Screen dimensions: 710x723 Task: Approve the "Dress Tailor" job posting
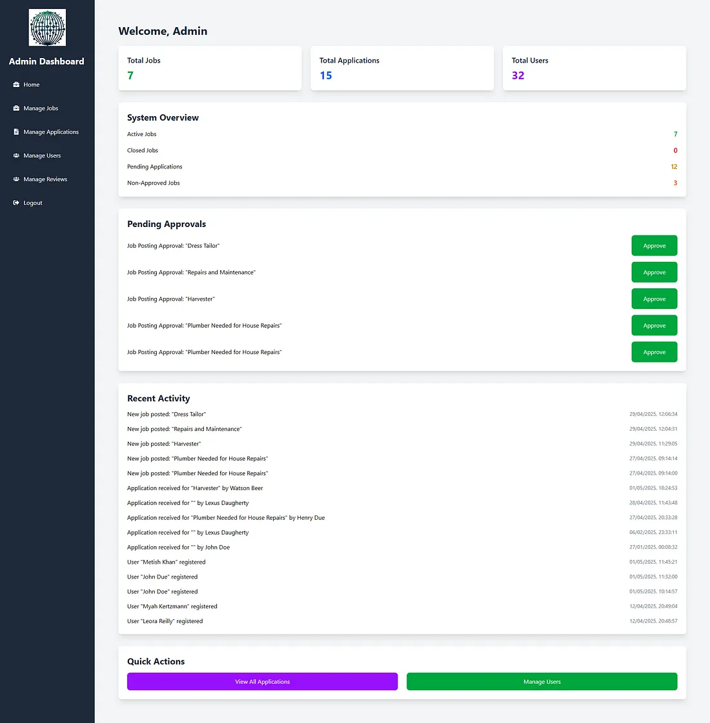click(654, 245)
